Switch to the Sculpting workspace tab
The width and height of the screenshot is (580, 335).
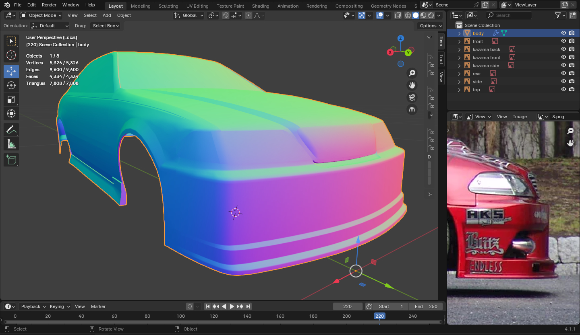[168, 6]
